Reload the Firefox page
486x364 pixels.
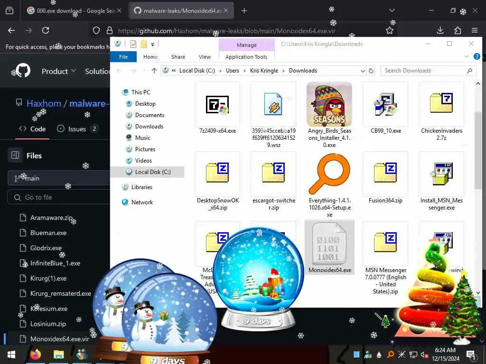(46, 30)
